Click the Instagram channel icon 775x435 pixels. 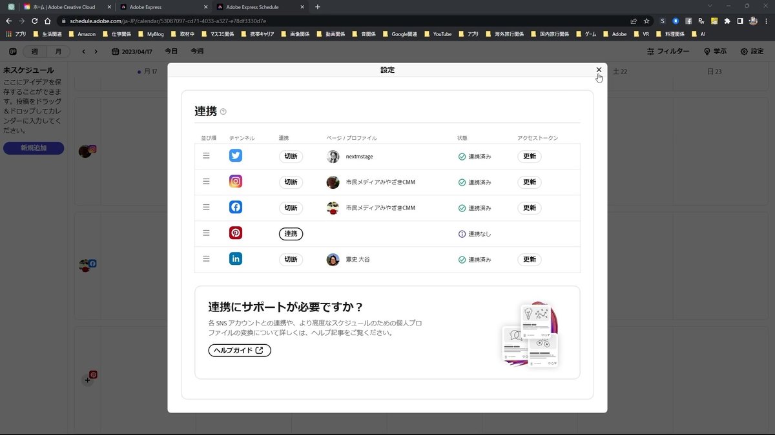coord(236,182)
